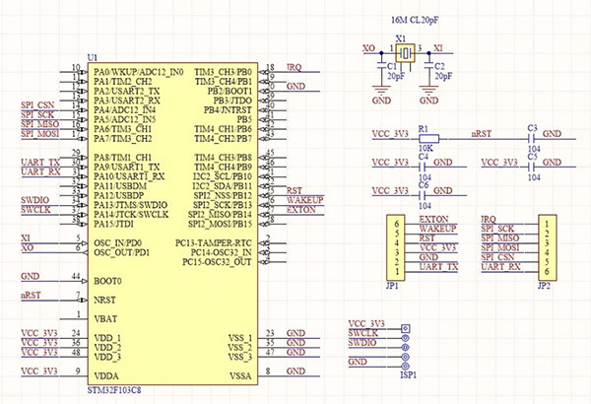Click the EXTON net label on JP1
The height and width of the screenshot is (404, 591).
click(434, 219)
